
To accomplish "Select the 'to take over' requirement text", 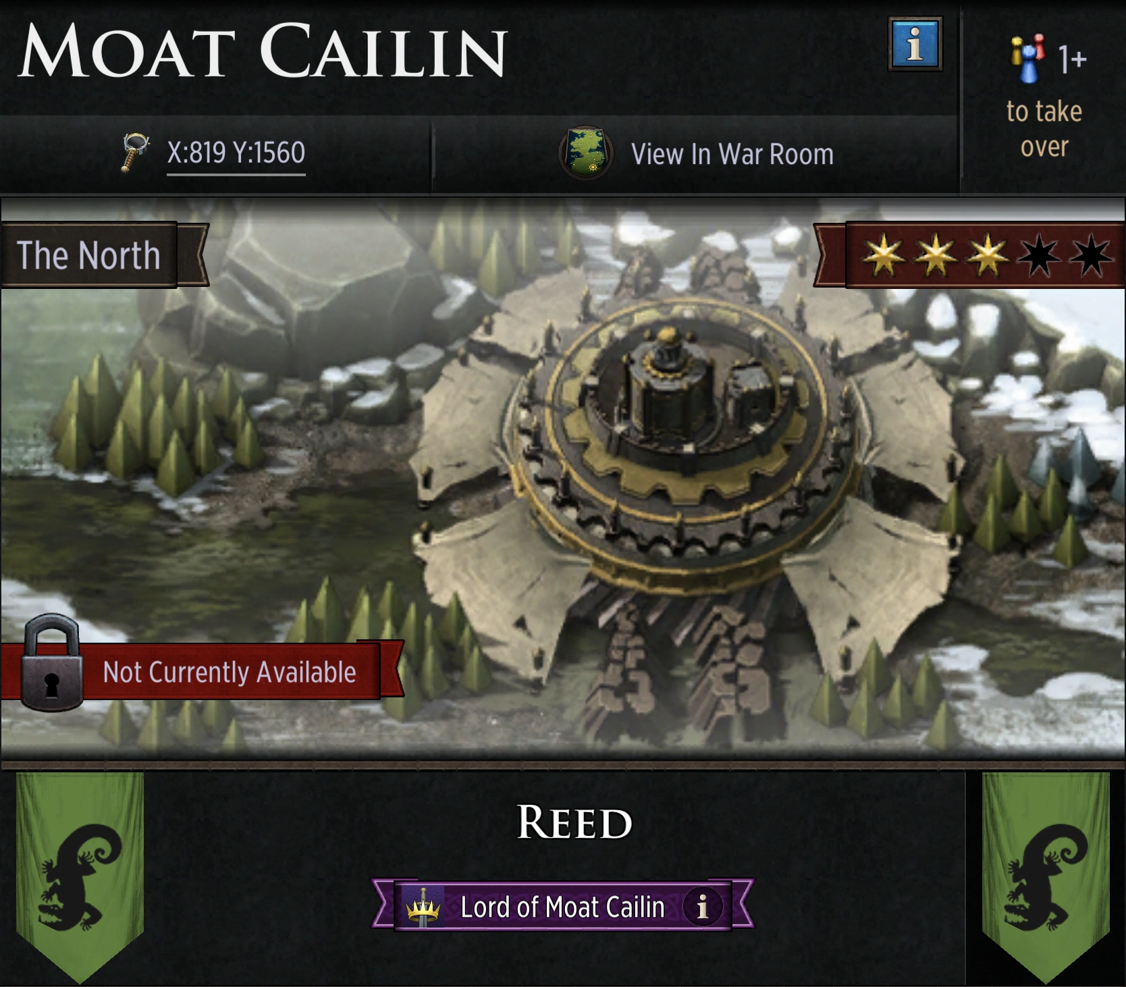I will 1044,128.
